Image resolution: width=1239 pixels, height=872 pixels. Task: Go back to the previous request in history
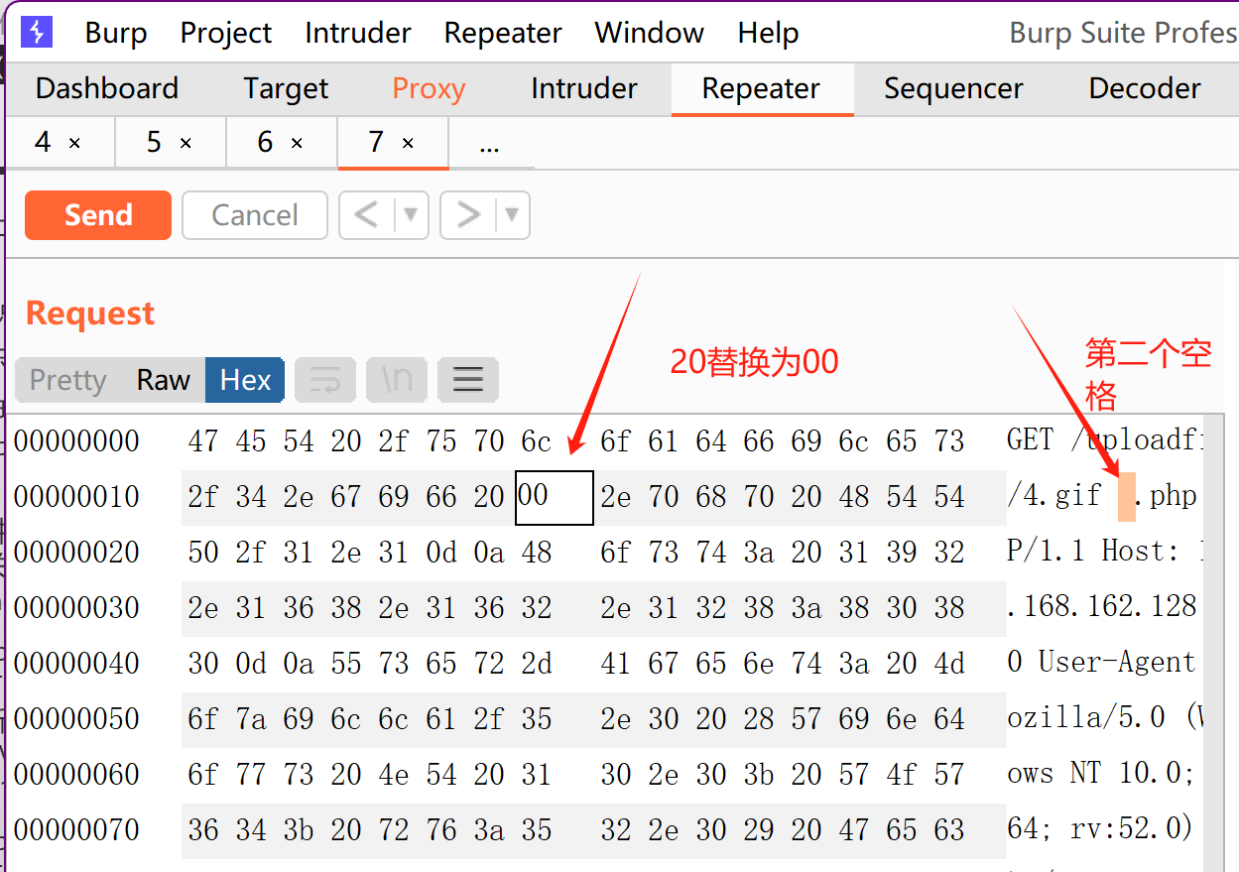tap(366, 215)
